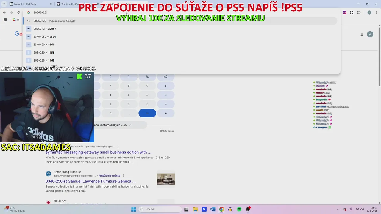Open Google Chrome from taskbar
The width and height of the screenshot is (381, 214).
221,209
